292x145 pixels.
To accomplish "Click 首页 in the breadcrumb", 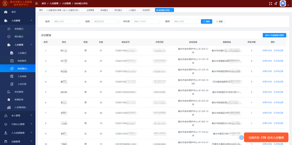I will (44, 4).
